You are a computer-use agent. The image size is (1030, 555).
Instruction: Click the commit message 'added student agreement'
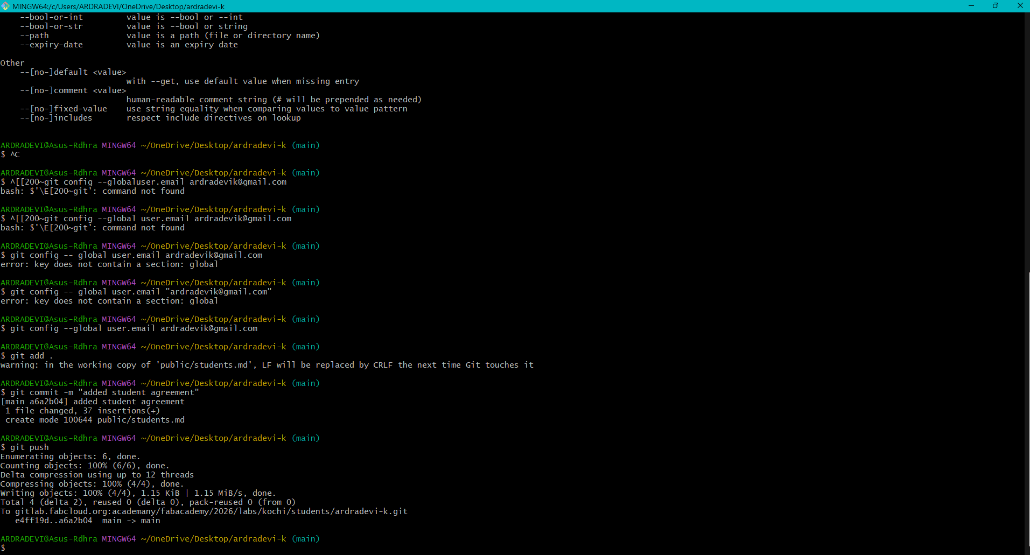click(138, 392)
